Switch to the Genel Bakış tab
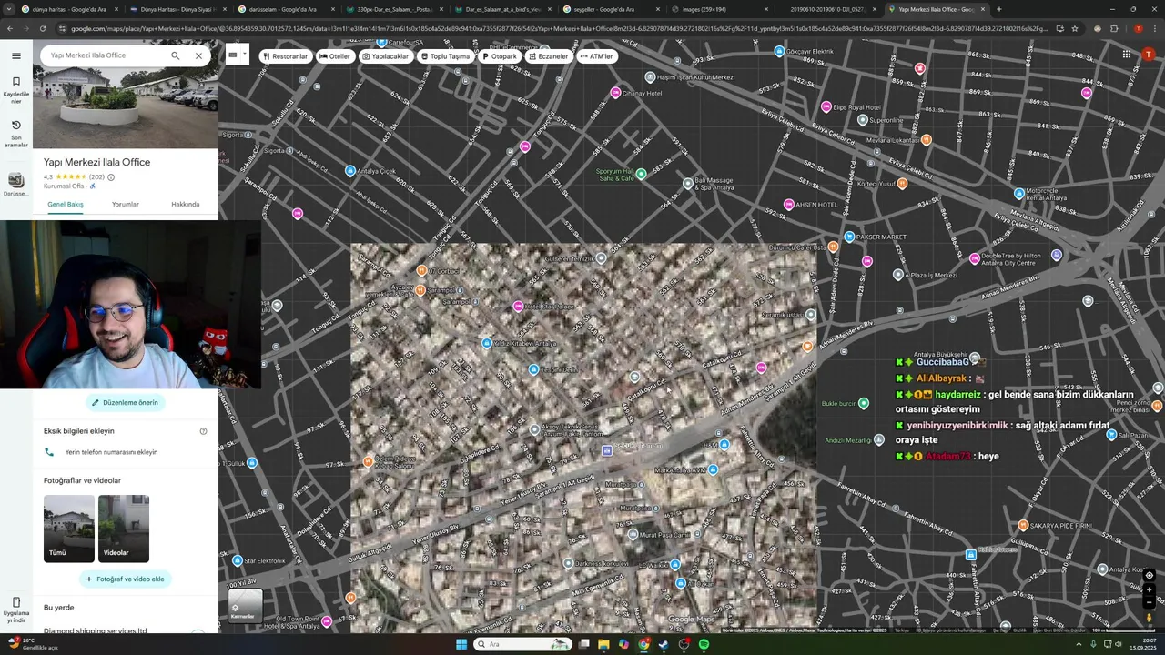Image resolution: width=1165 pixels, height=655 pixels. (66, 204)
